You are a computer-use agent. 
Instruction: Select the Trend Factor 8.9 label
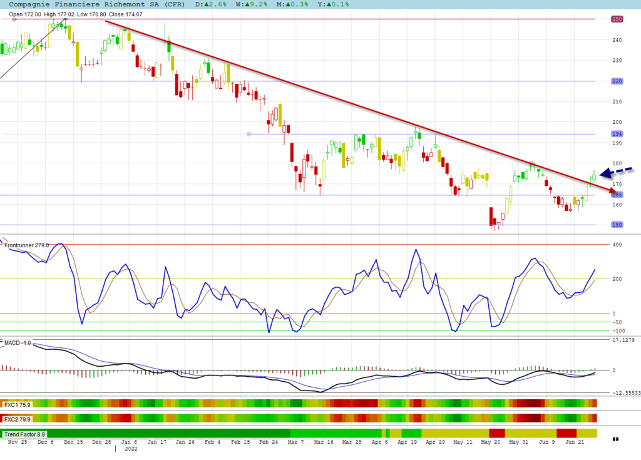click(x=24, y=434)
